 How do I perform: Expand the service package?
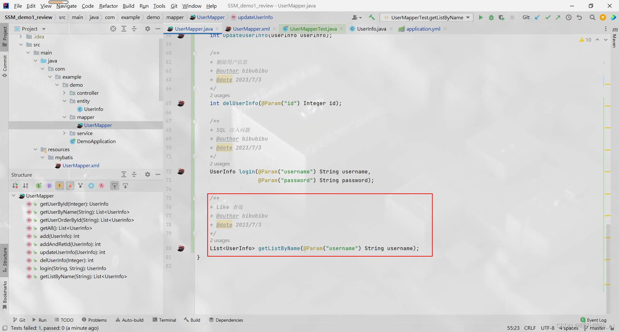coord(64,133)
